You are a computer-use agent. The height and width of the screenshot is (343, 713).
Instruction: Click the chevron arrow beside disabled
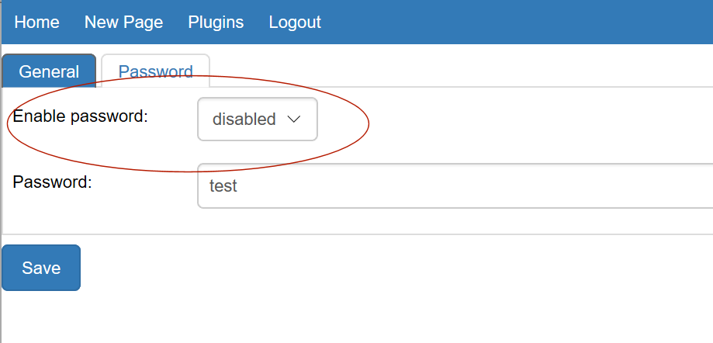point(294,120)
